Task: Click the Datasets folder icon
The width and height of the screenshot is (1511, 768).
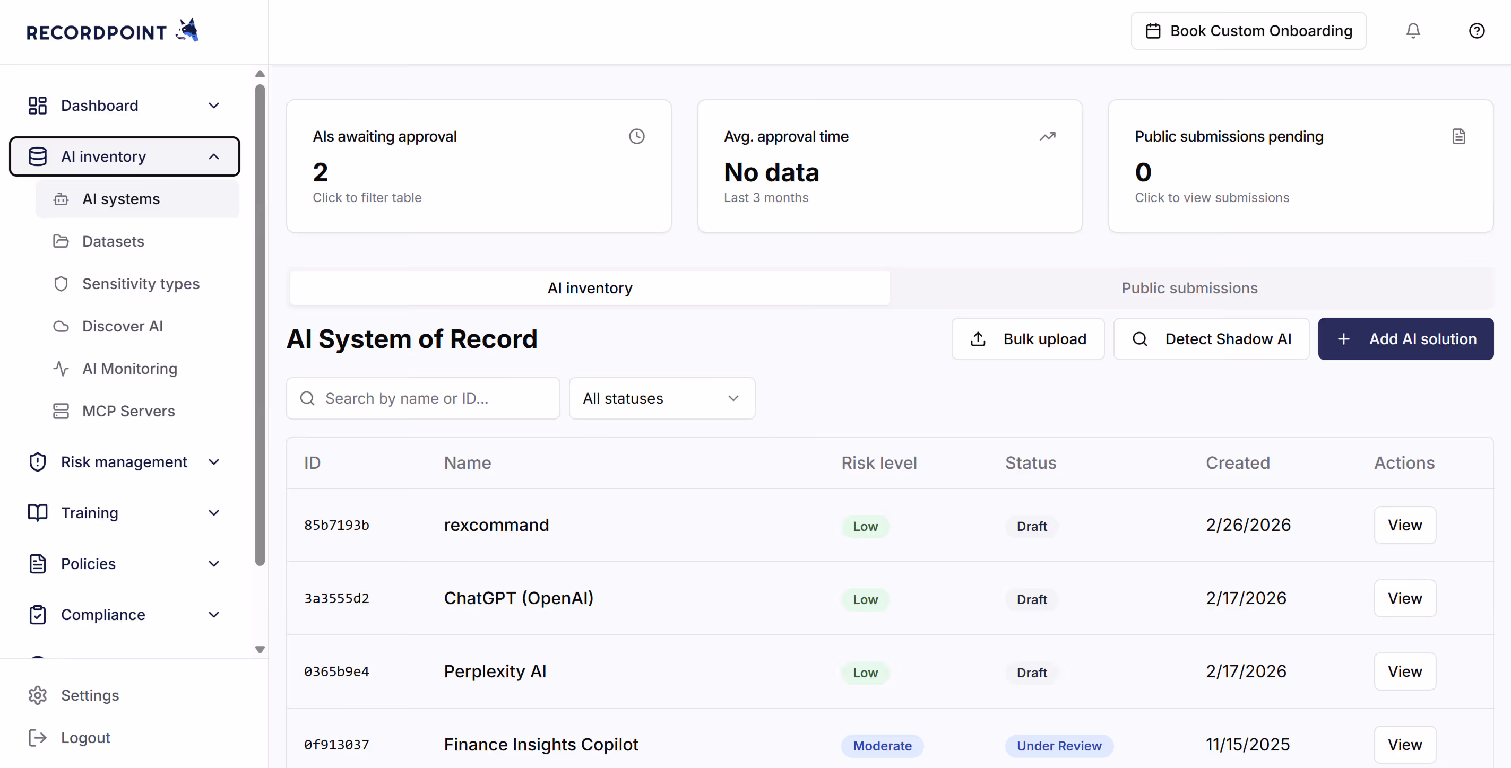Action: point(62,241)
